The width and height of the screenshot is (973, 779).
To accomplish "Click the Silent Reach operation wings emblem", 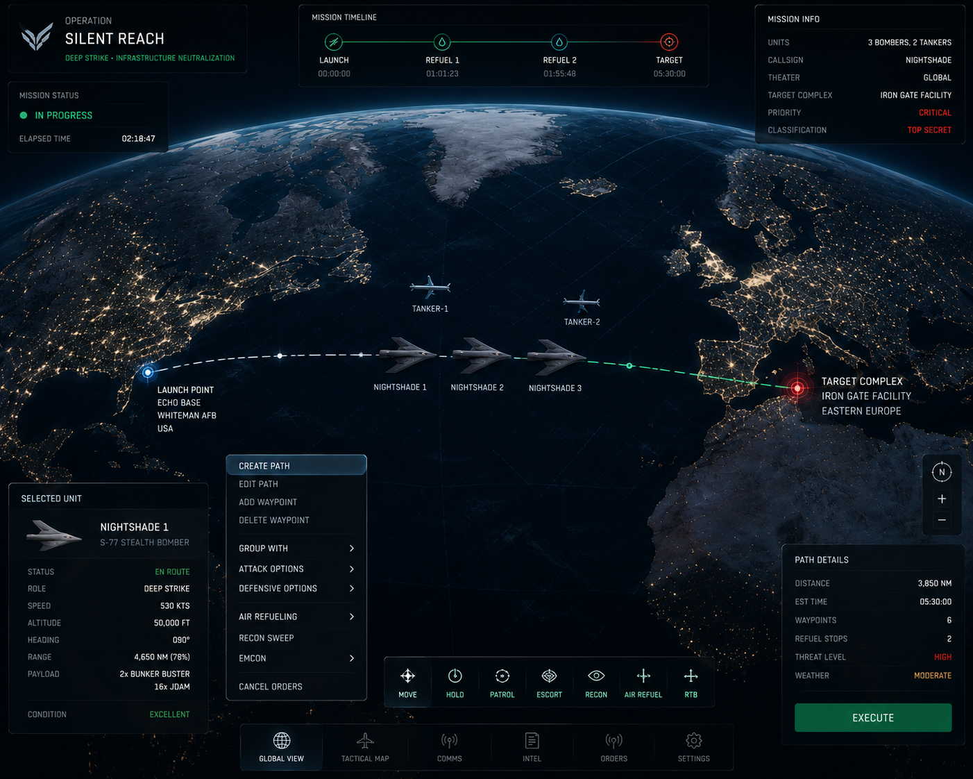I will (x=37, y=37).
